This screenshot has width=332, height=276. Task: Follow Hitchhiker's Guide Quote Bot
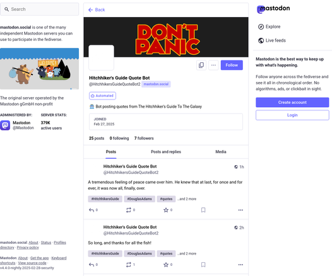coord(232,65)
